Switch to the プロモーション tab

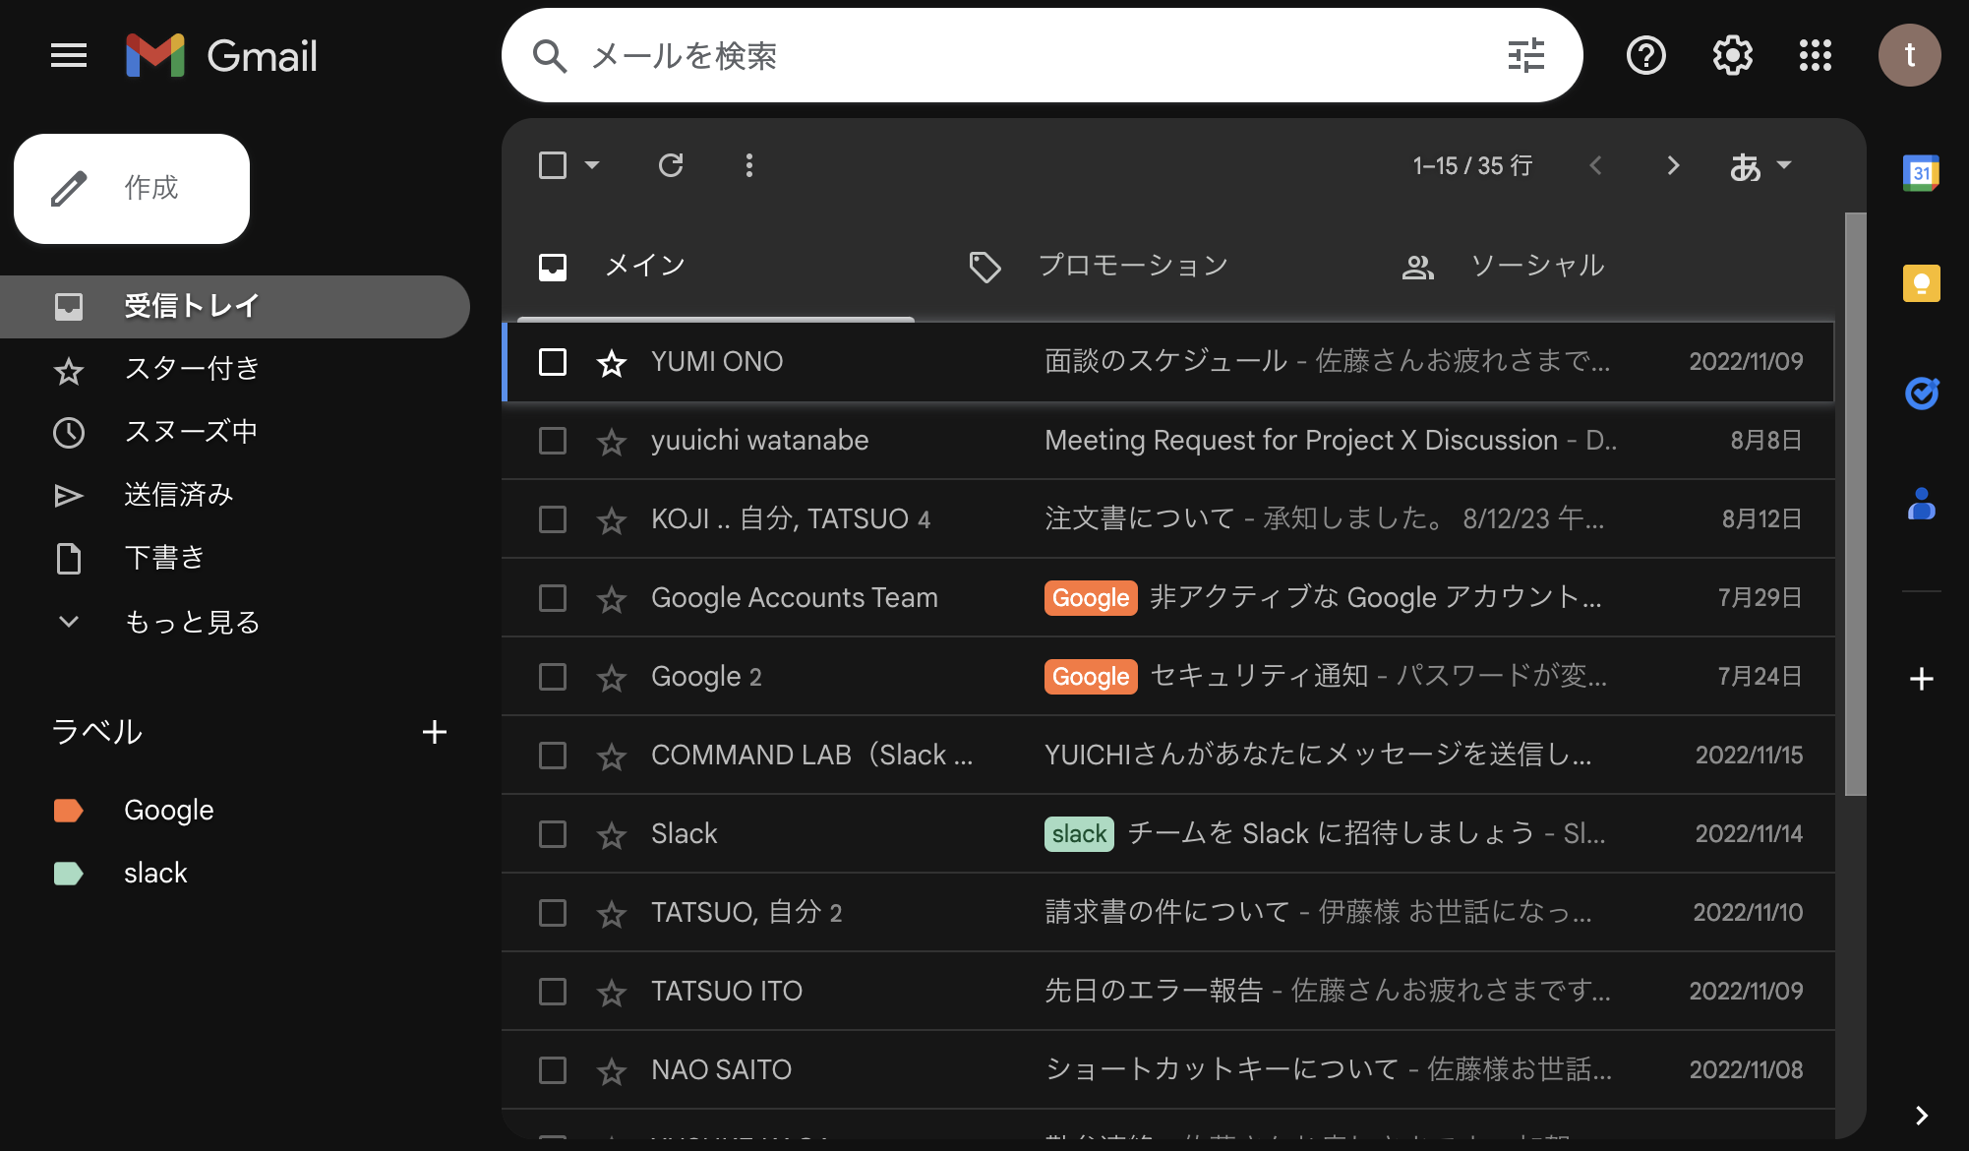(1133, 265)
